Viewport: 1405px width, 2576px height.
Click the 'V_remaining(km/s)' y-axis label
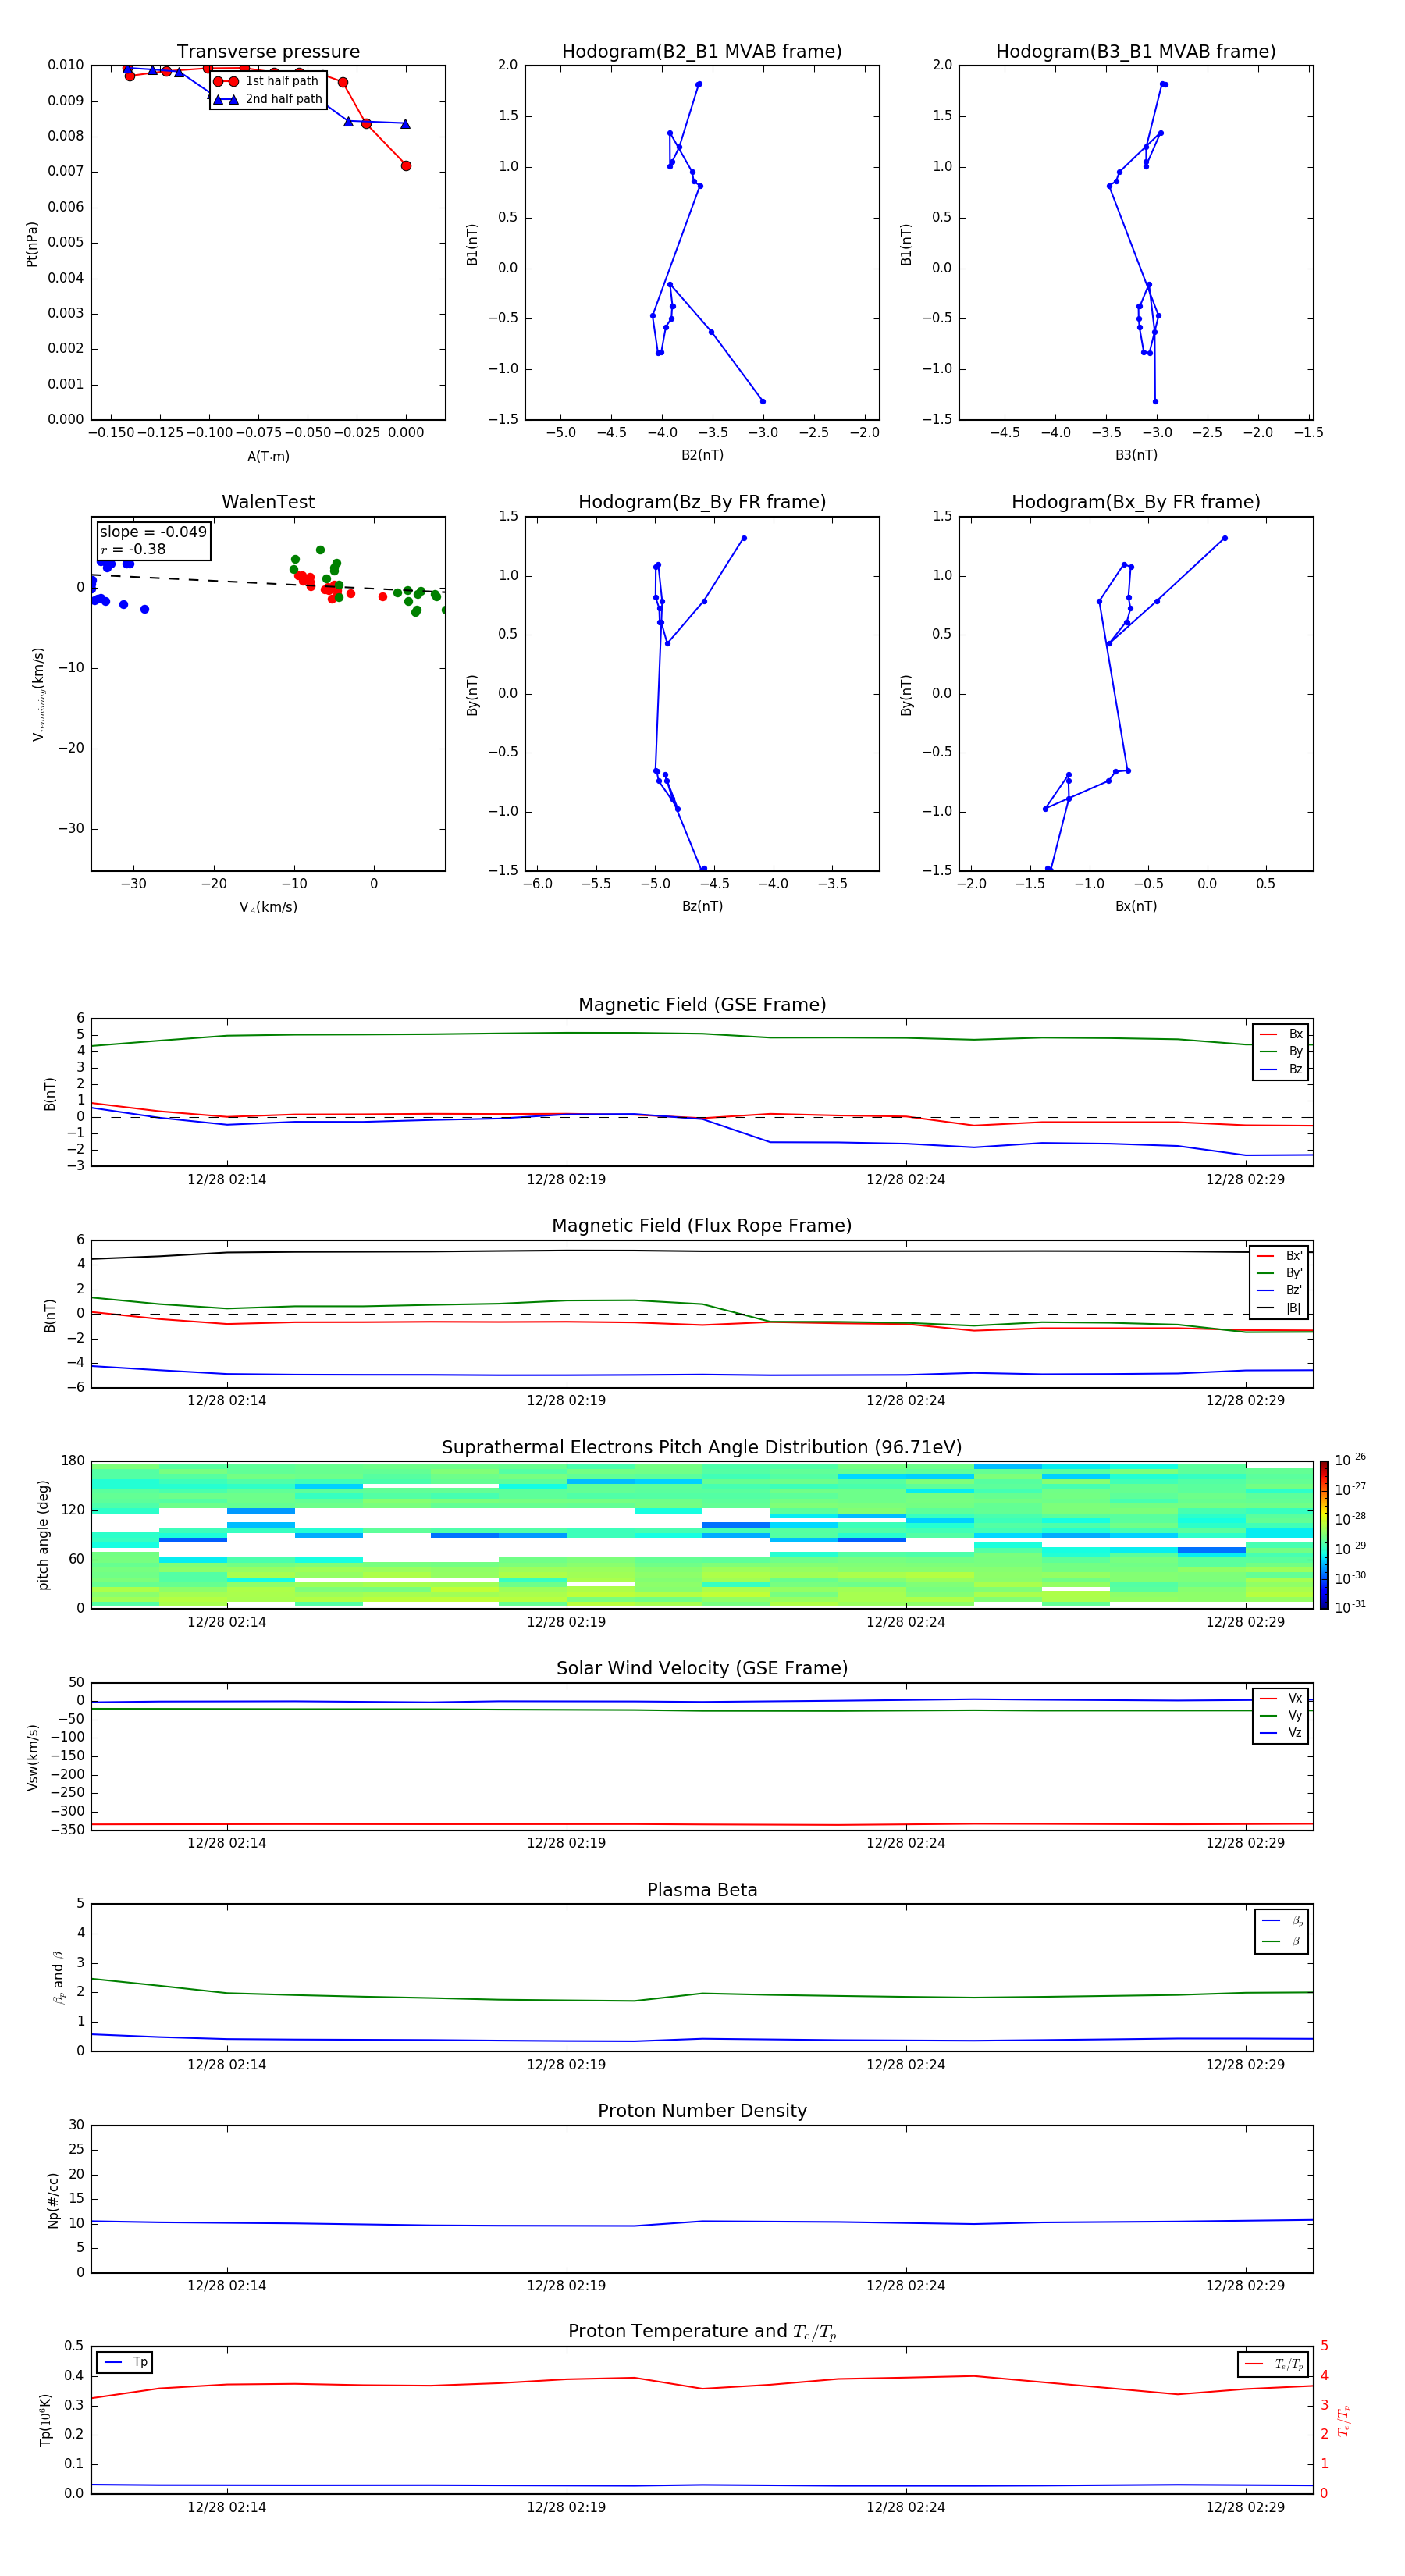pyautogui.click(x=38, y=694)
